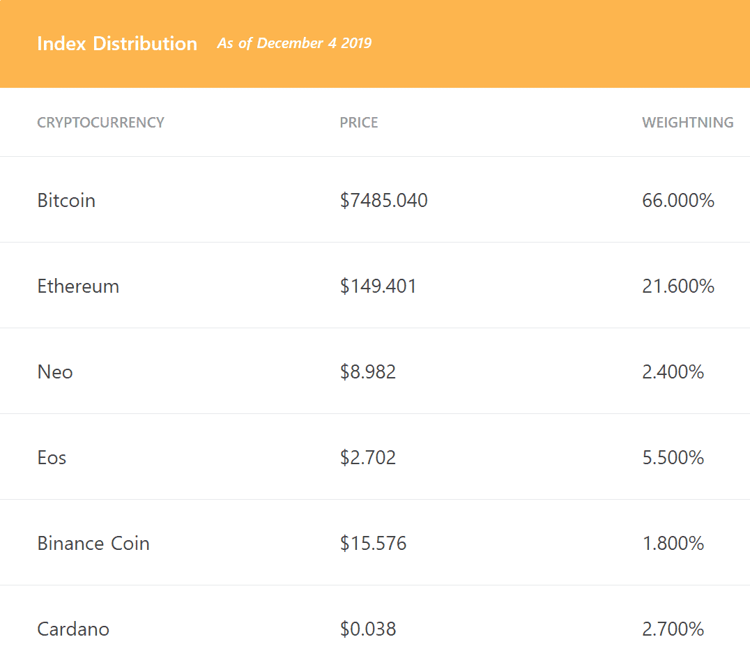Click Neo price $8.982
750x667 pixels.
(368, 372)
